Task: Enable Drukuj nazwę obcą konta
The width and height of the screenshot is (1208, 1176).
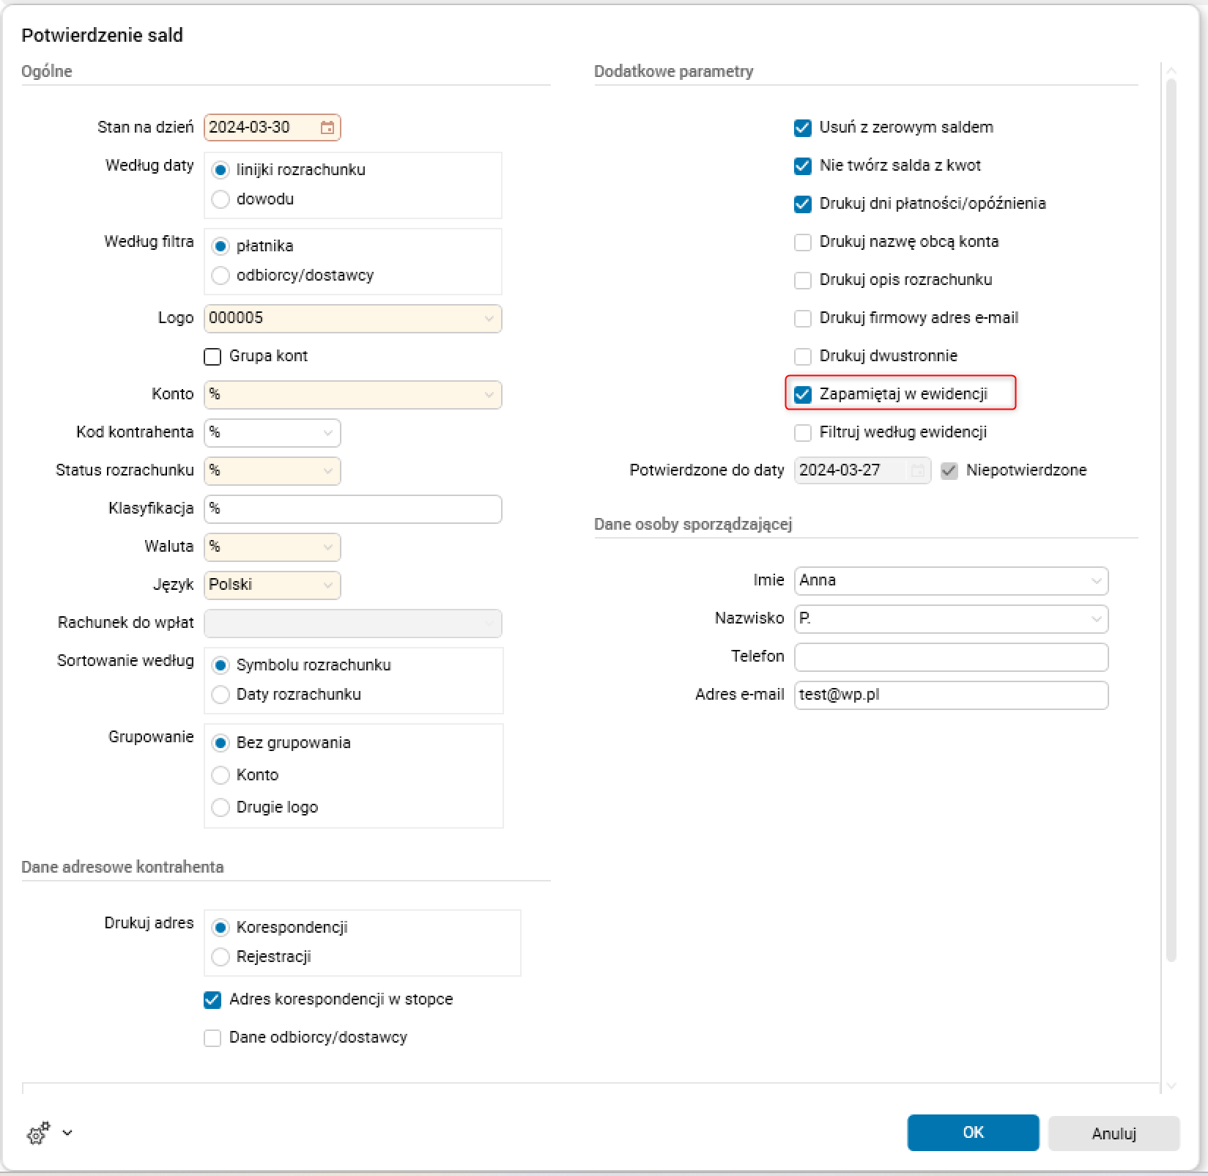Action: point(803,242)
